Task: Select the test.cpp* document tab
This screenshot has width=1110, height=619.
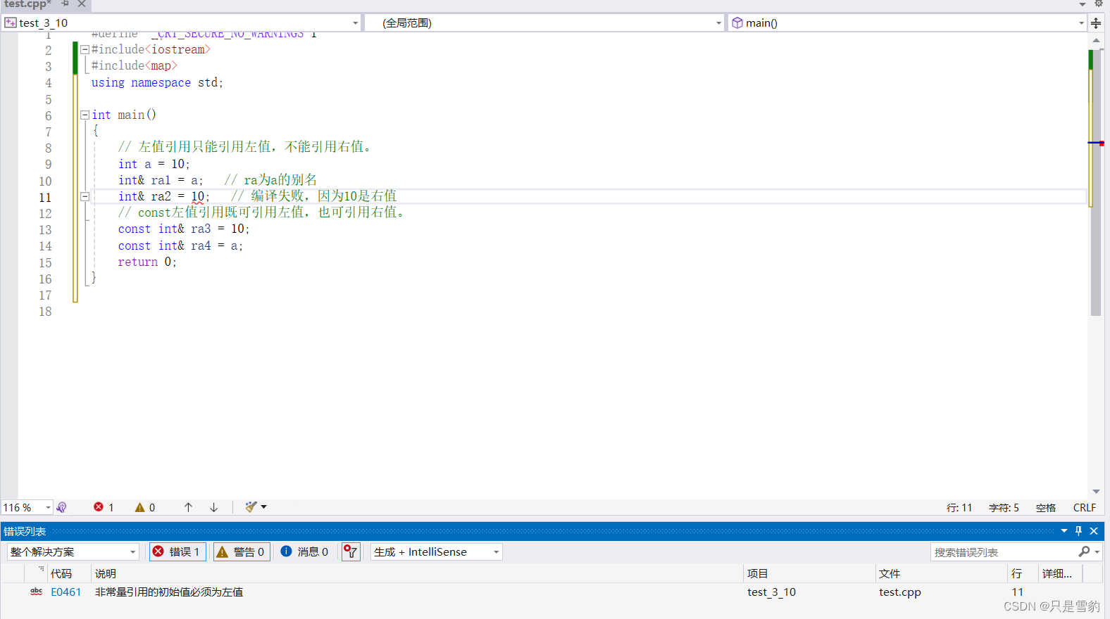Action: click(x=27, y=4)
